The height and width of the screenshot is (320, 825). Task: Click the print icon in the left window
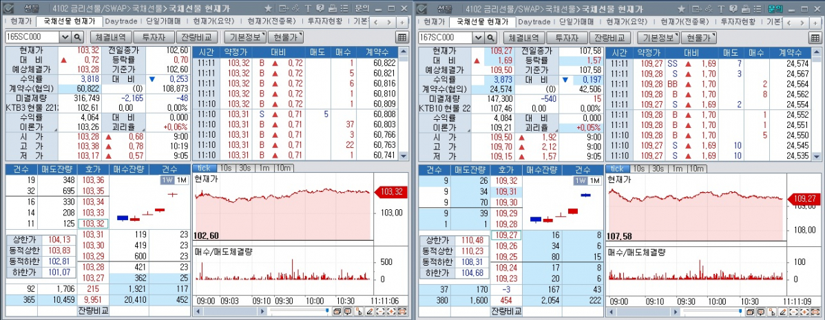pyautogui.click(x=333, y=8)
